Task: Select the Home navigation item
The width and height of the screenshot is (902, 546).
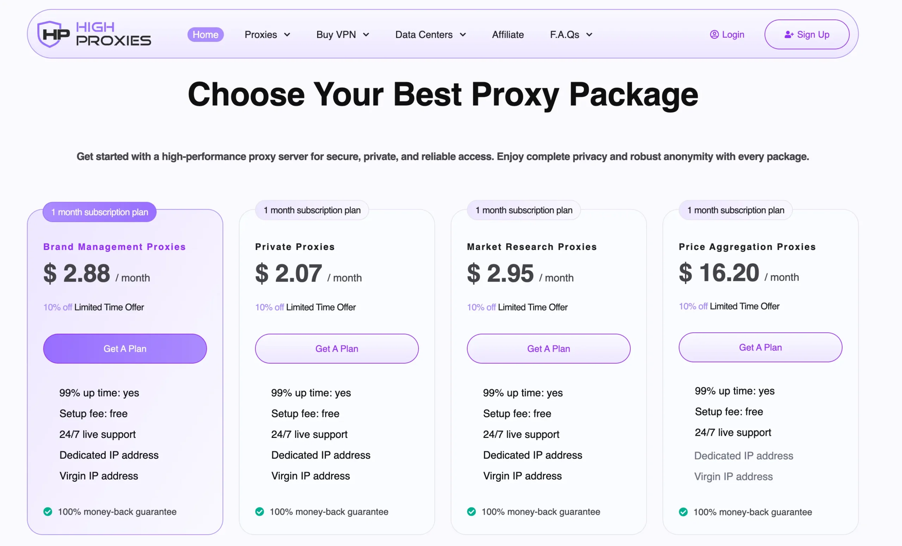Action: [205, 34]
